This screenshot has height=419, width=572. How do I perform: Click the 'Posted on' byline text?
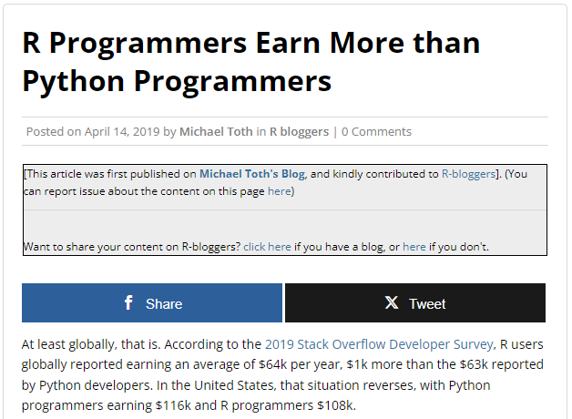click(x=53, y=131)
